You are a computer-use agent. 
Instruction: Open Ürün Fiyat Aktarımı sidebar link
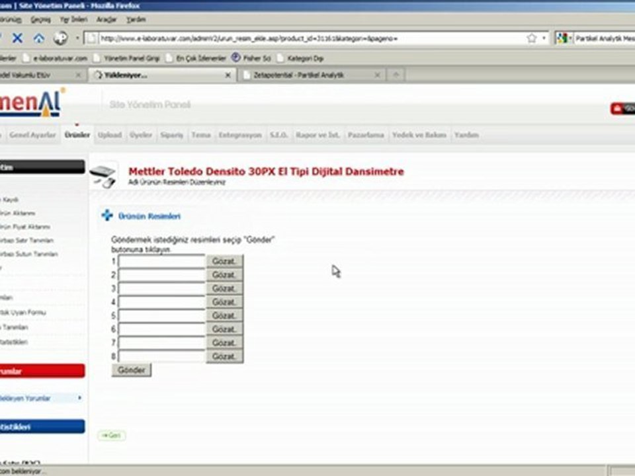(x=25, y=227)
